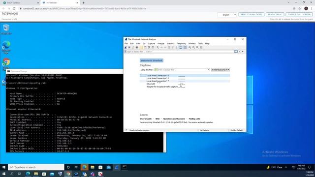Open the Mailing Lists link
Screen dimensions: 315x177
click(194, 119)
